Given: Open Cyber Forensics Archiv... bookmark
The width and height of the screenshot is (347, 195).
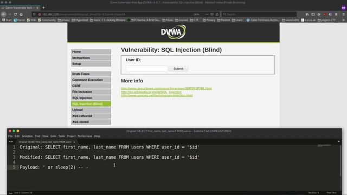Looking at the screenshot, I should coord(263,20).
